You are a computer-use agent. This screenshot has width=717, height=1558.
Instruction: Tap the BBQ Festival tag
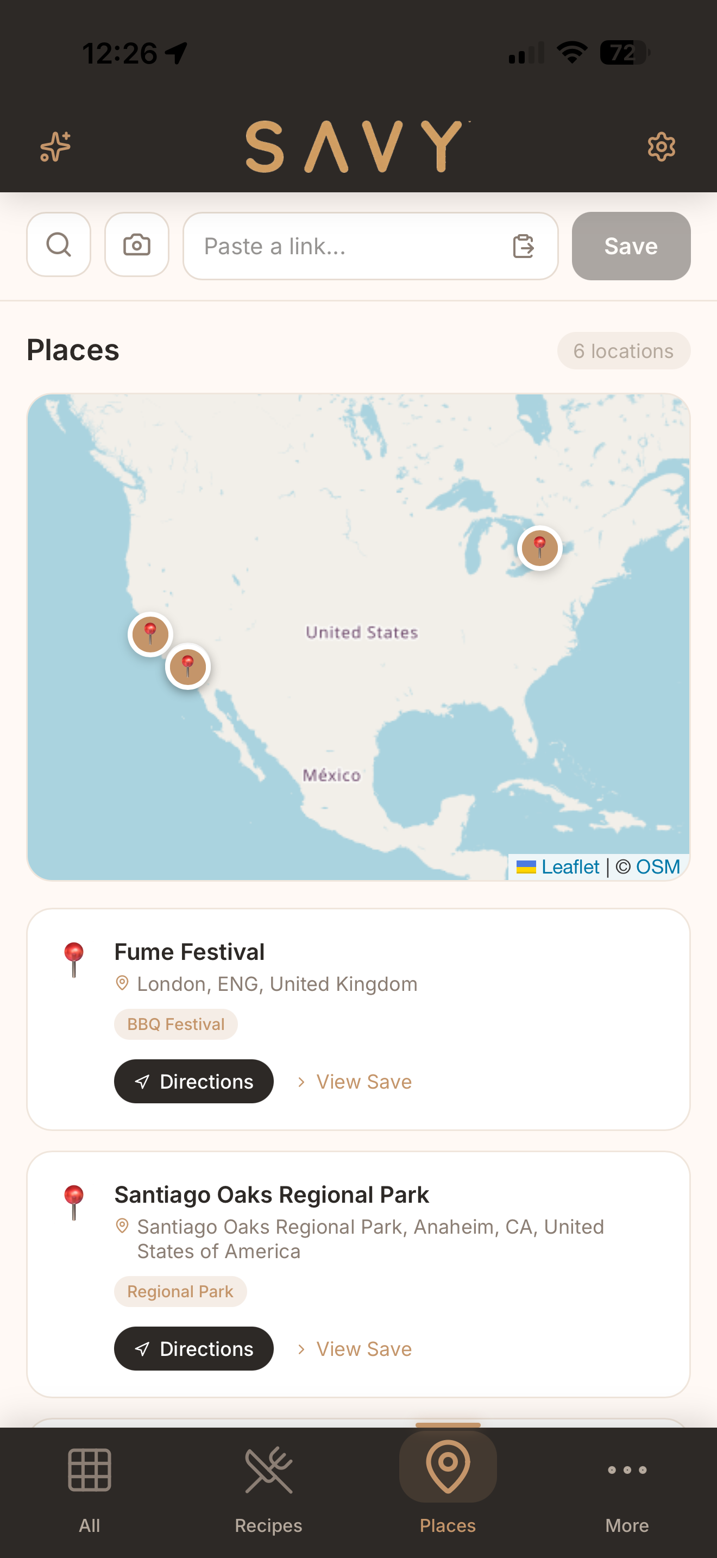point(175,1024)
